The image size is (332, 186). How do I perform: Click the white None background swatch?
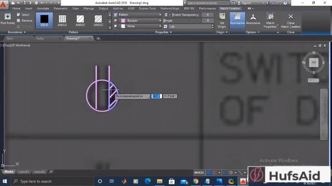point(123,26)
